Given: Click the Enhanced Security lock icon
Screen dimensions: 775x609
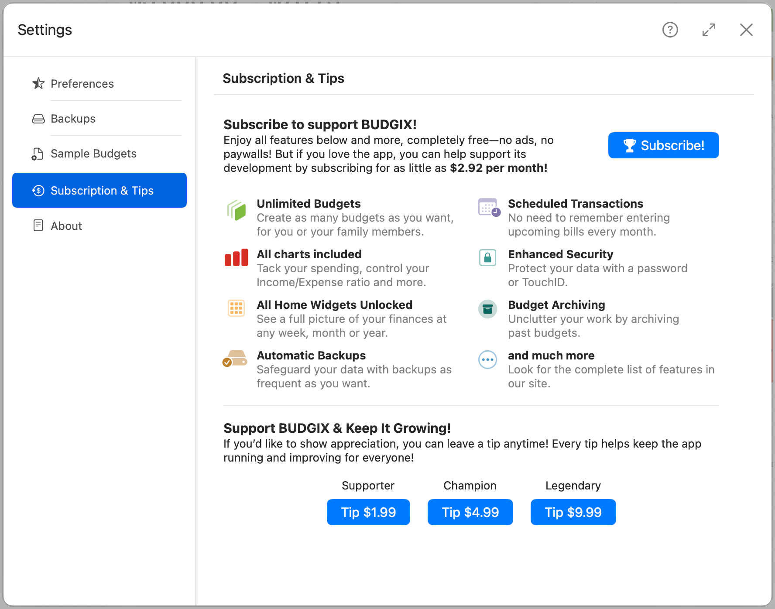Looking at the screenshot, I should click(x=488, y=258).
